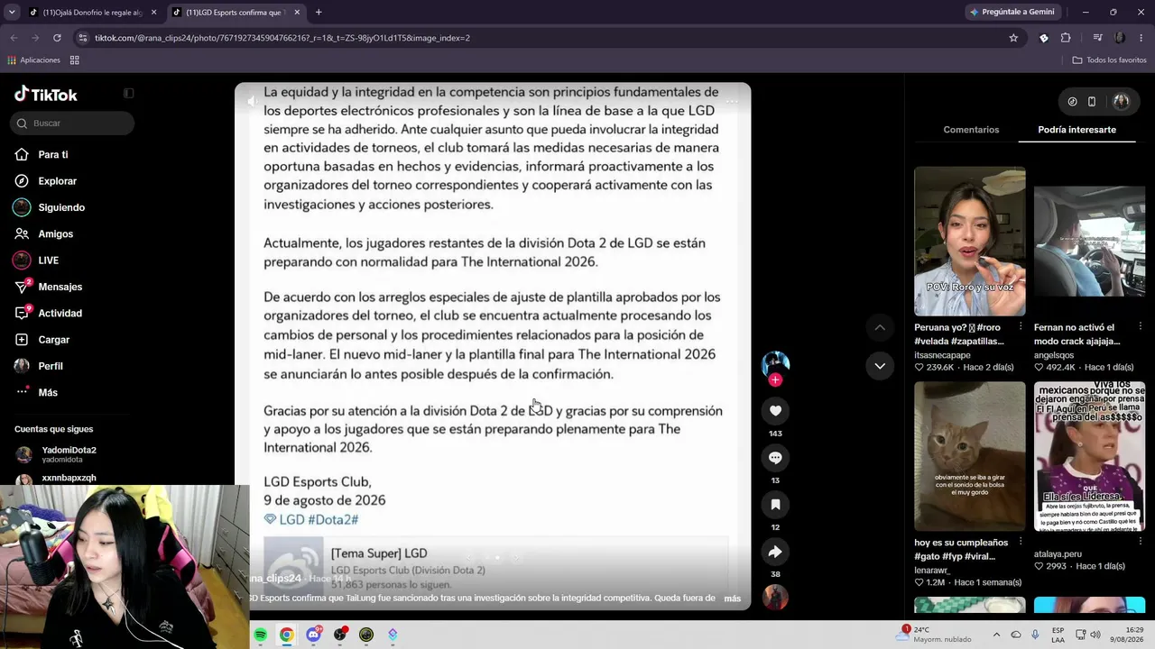The width and height of the screenshot is (1155, 649).
Task: Open the Chrome three-dot menu
Action: click(x=1141, y=38)
